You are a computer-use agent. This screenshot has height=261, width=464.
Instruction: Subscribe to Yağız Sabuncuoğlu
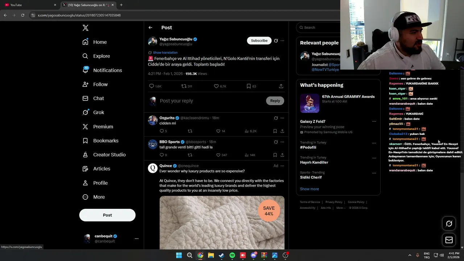259,41
